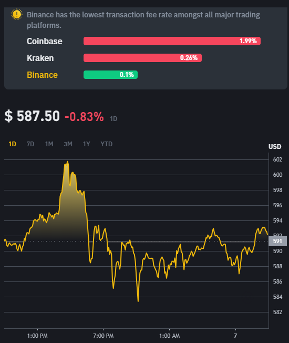Viewport: 289px width, 343px height.
Task: Click the yellow exclamation info icon
Action: coord(17,14)
